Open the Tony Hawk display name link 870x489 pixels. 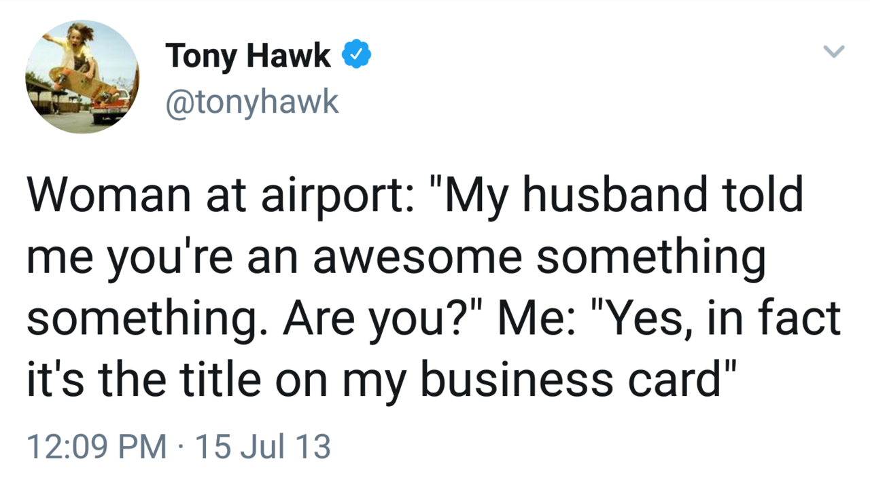point(248,56)
